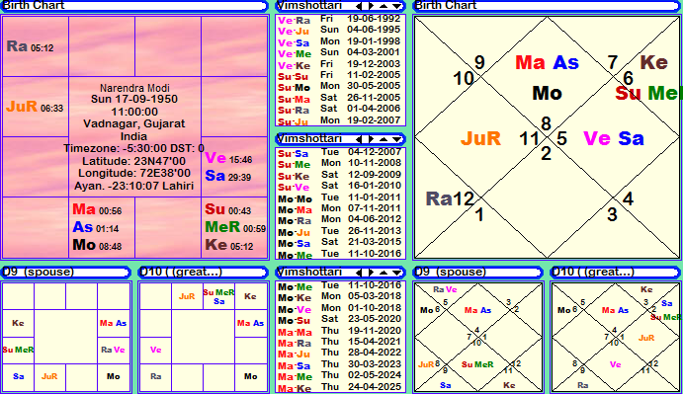Select Ve-Me dasha row dated 04-03-2001
This screenshot has height=394, width=683.
pyautogui.click(x=339, y=53)
